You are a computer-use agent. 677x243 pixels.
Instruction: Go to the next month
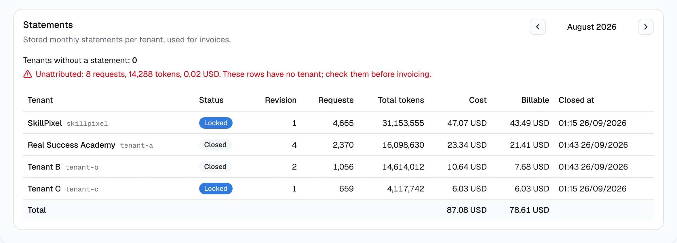coord(646,27)
